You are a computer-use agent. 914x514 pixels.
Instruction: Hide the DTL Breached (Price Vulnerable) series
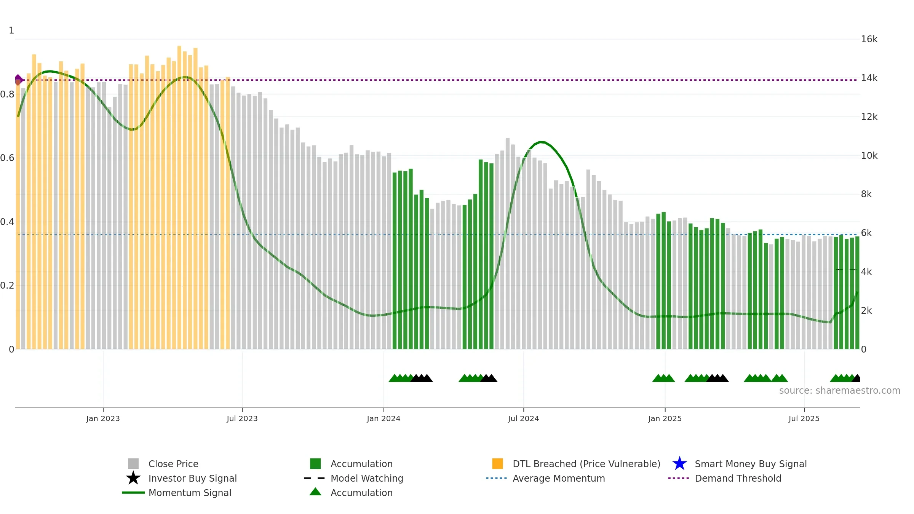tap(586, 464)
